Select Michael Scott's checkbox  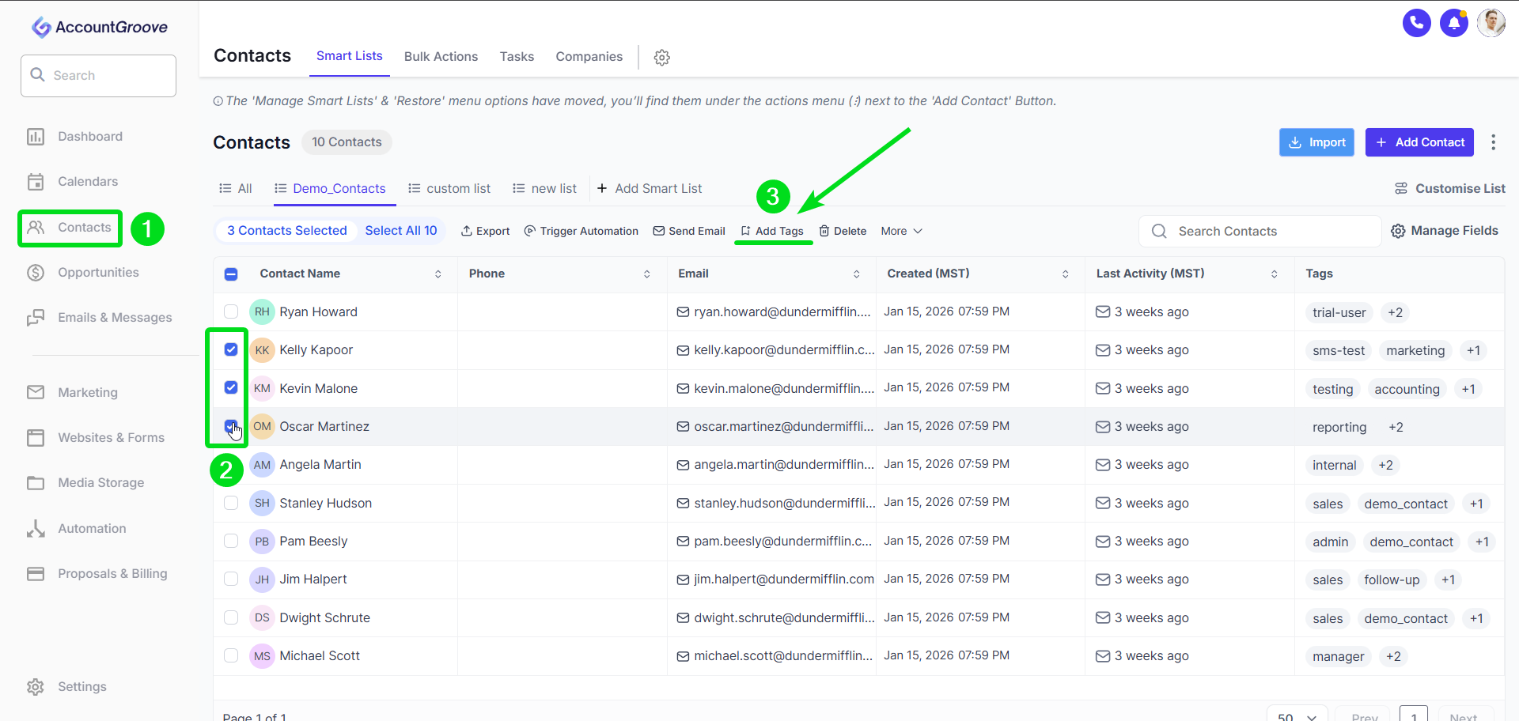231,655
